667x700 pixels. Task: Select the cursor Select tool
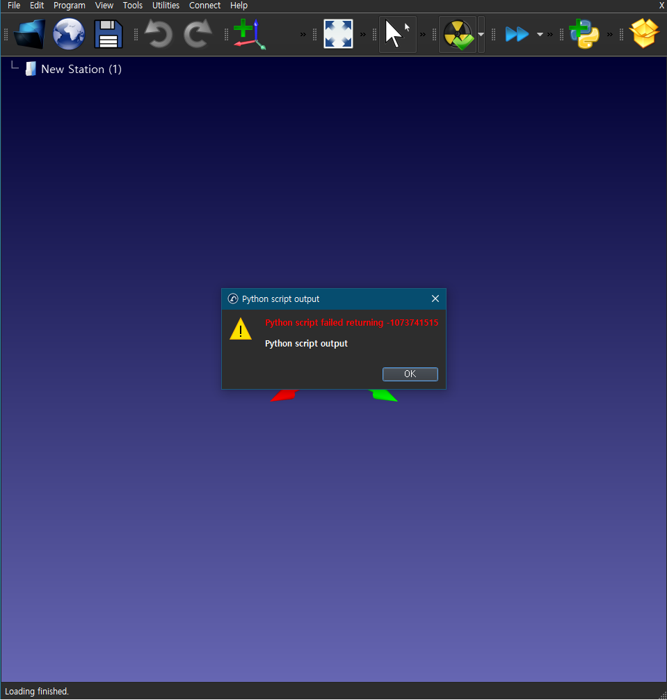coord(397,34)
